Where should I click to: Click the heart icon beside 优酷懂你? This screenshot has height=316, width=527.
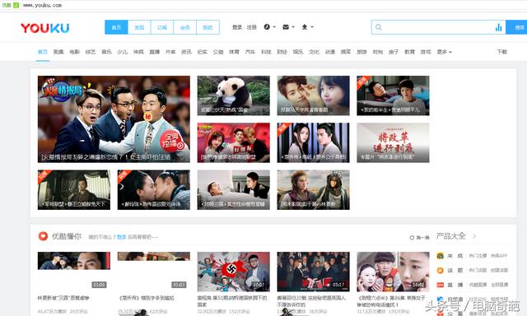click(x=43, y=236)
